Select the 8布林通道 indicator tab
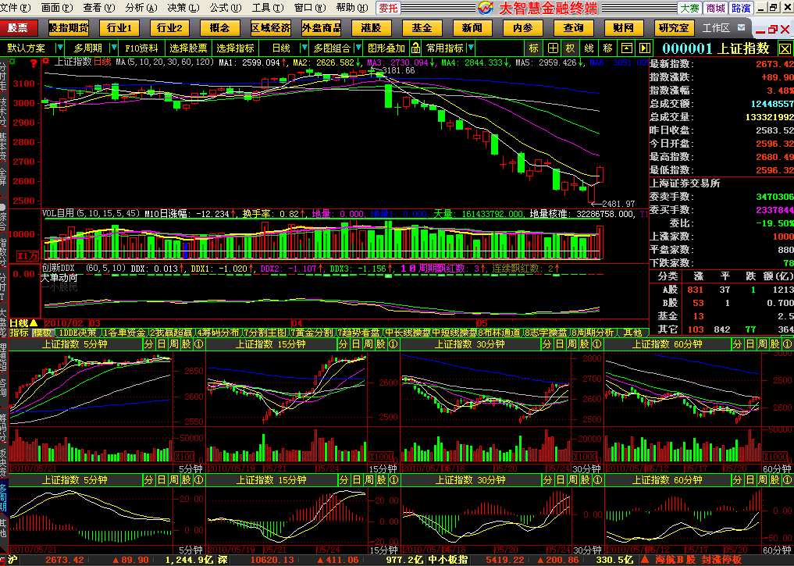The image size is (794, 566). (500, 333)
